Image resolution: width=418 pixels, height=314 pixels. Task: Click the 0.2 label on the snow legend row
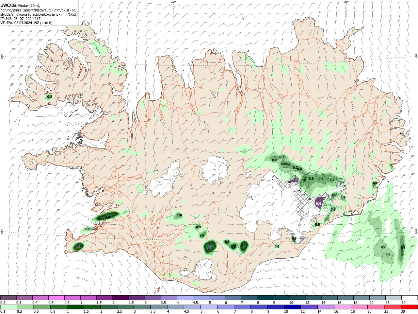pos(2,303)
